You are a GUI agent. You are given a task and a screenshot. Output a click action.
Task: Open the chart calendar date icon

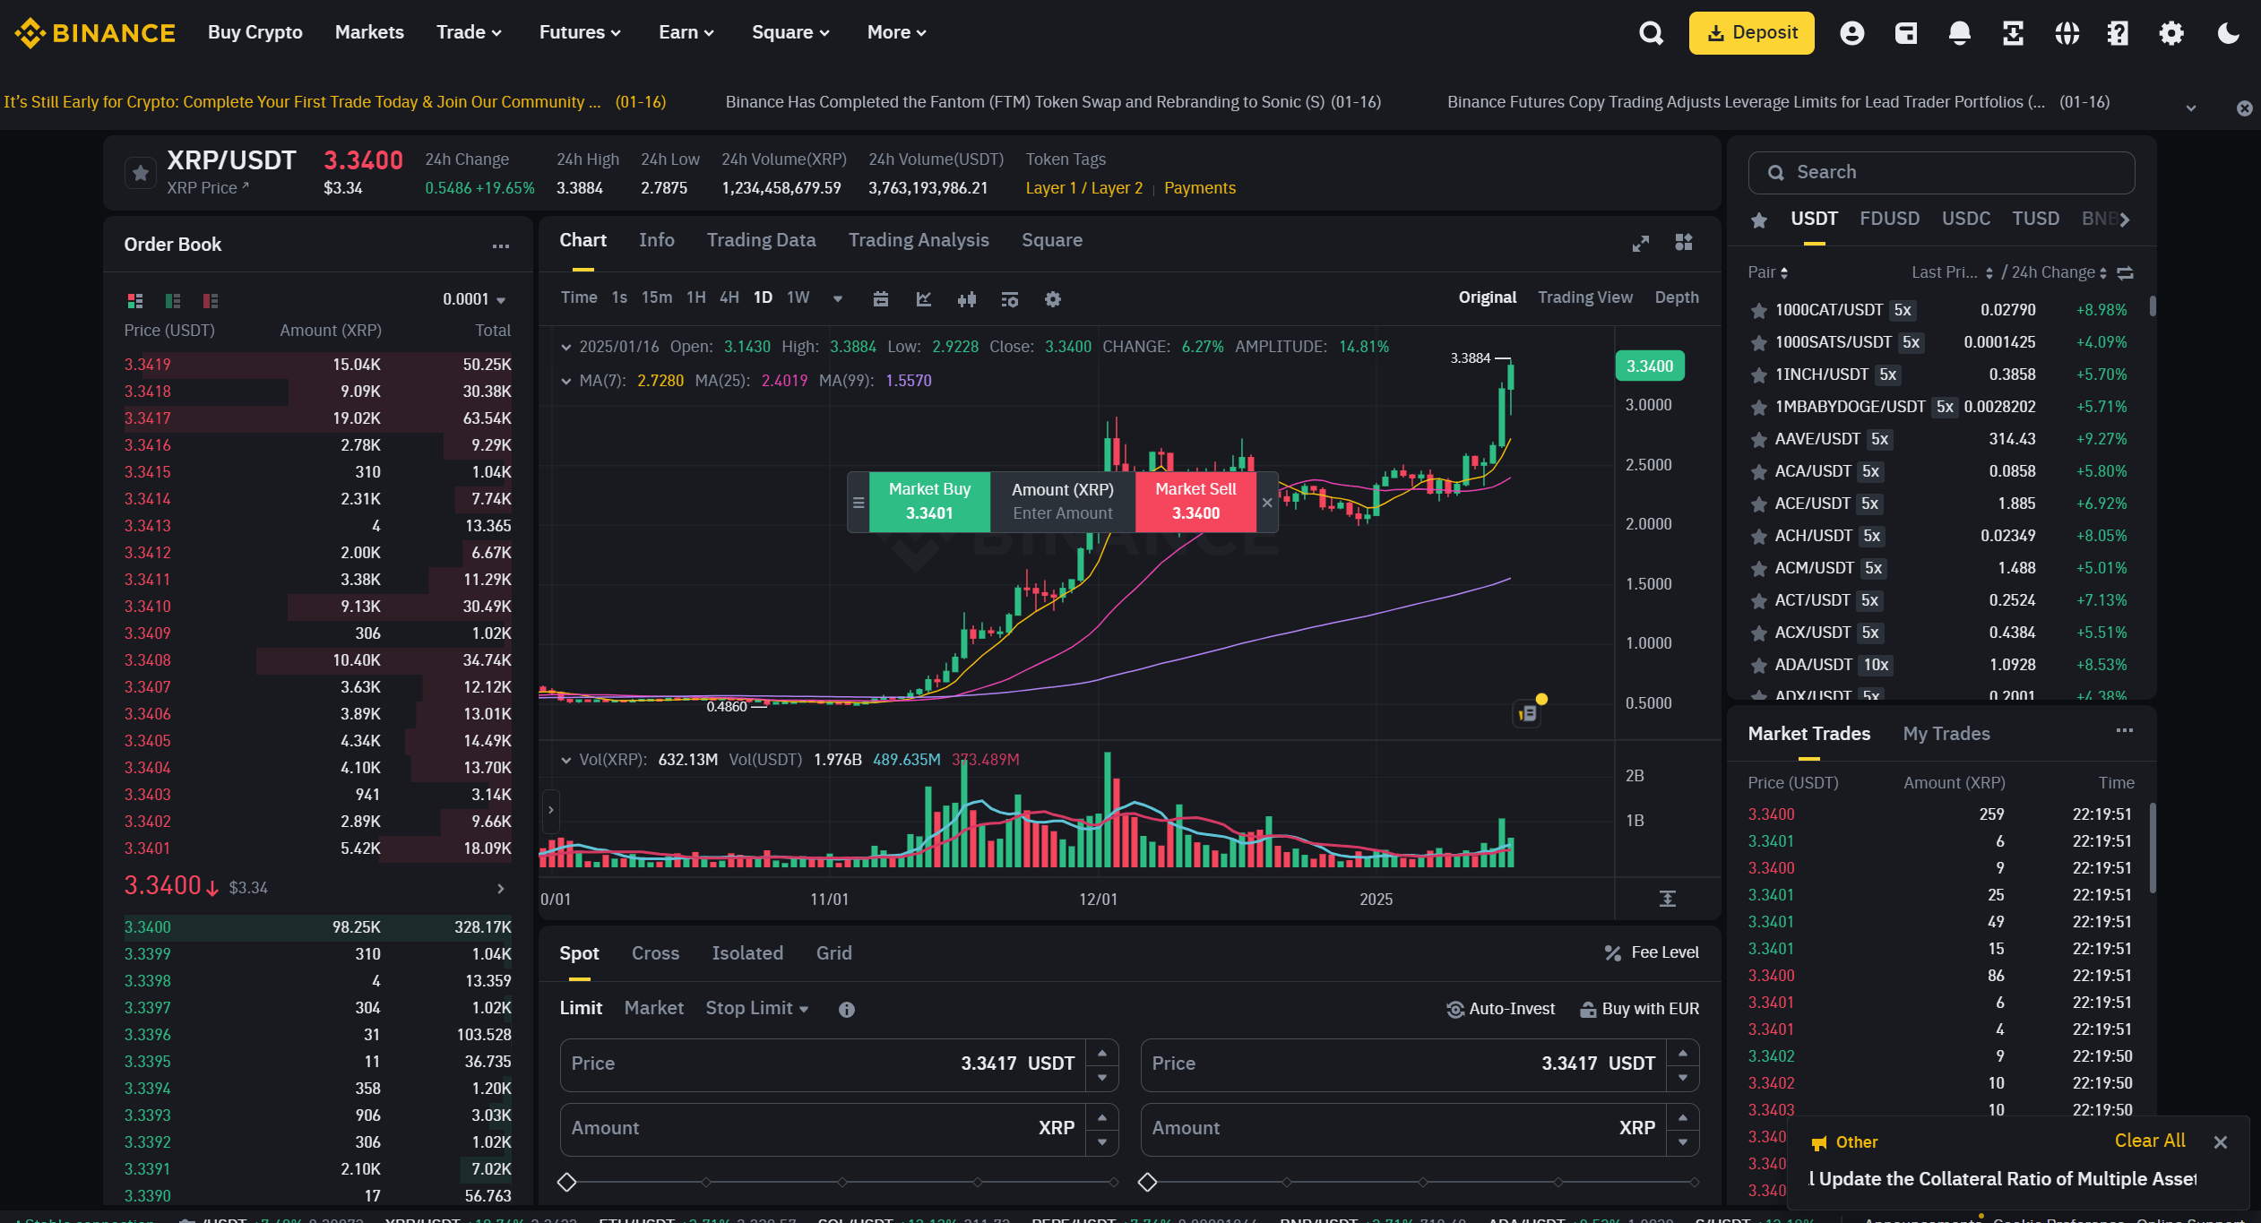click(x=880, y=299)
